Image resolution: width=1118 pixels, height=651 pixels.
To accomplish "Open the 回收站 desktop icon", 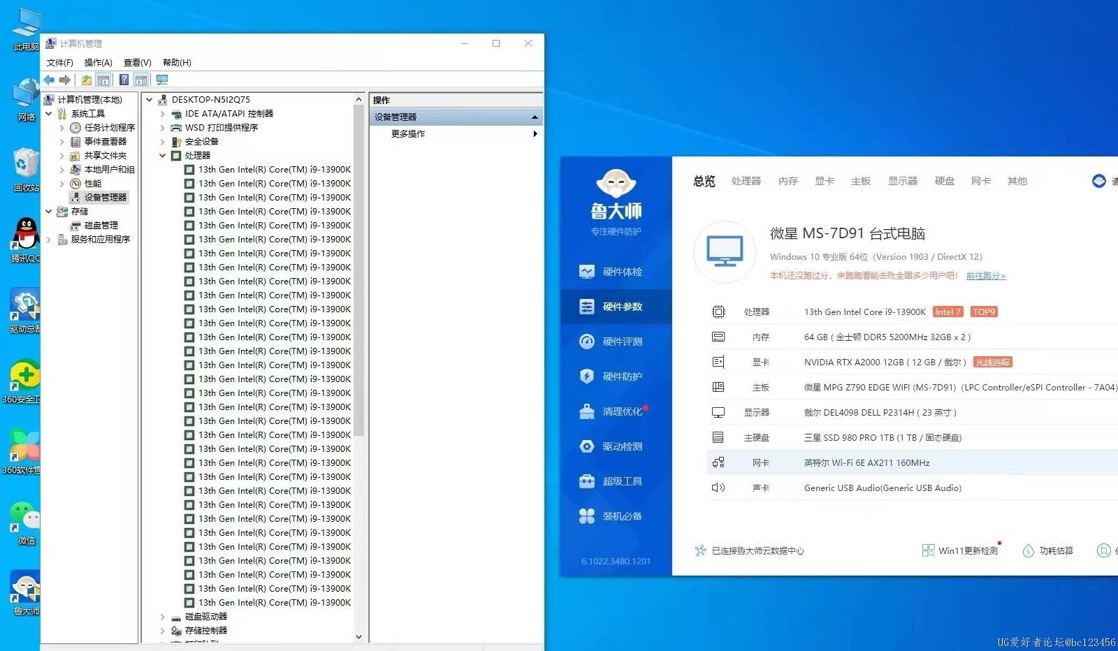I will 26,170.
